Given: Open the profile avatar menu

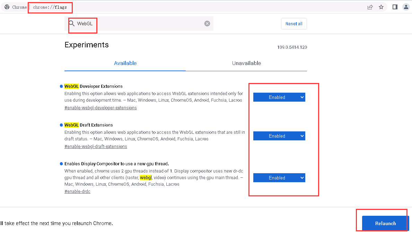Looking at the screenshot, I should point(406,7).
